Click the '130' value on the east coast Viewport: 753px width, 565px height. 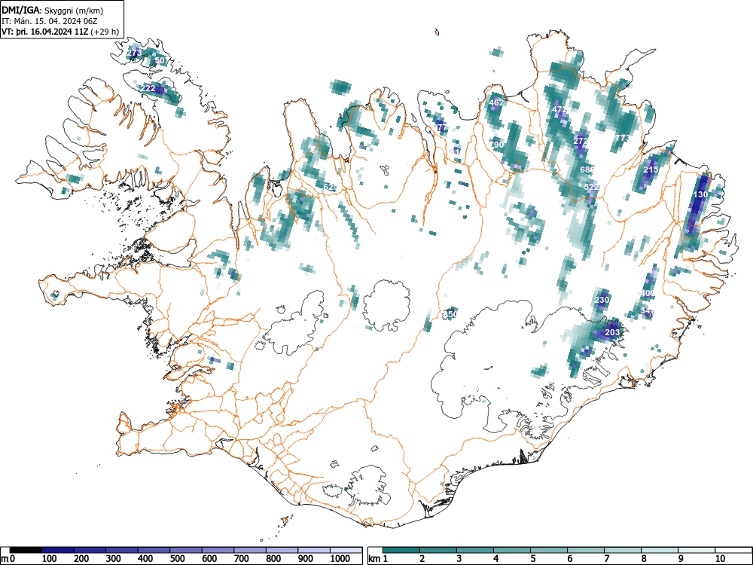pos(700,194)
